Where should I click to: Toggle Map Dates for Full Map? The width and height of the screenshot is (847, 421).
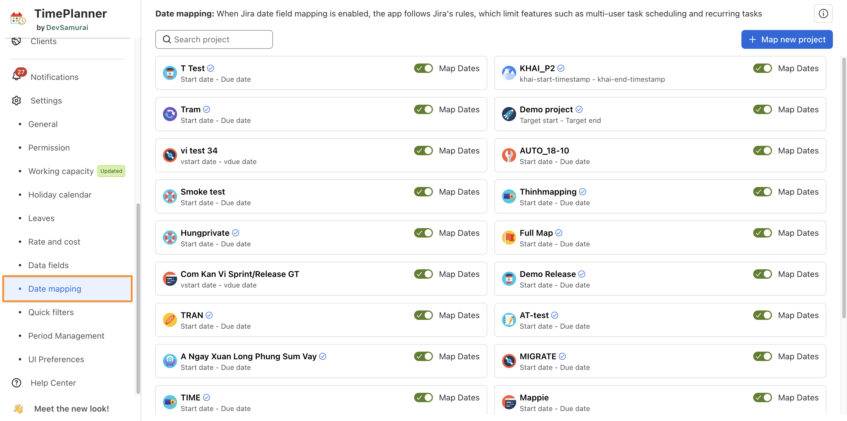click(763, 233)
